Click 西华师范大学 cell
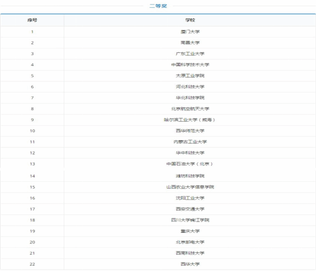The width and height of the screenshot is (316, 271). tap(190, 131)
